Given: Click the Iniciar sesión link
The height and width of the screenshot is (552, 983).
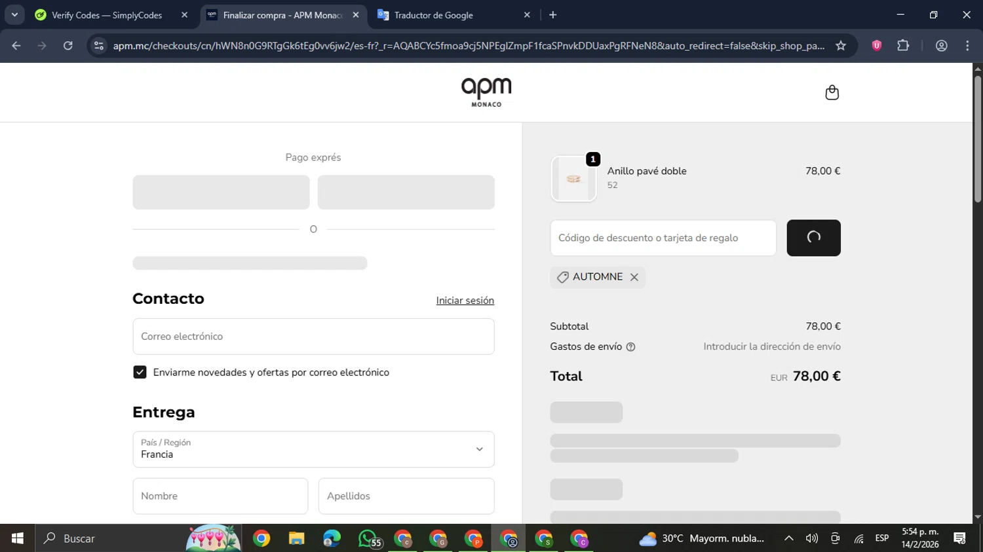Looking at the screenshot, I should point(465,301).
